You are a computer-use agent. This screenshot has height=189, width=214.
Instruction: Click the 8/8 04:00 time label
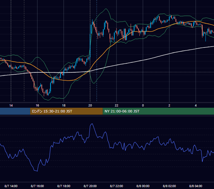(196, 186)
